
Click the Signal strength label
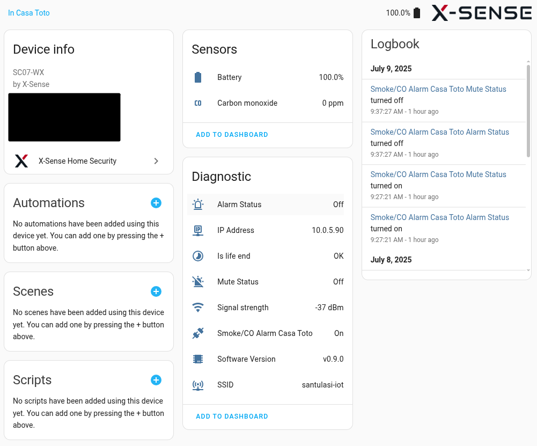pyautogui.click(x=243, y=308)
